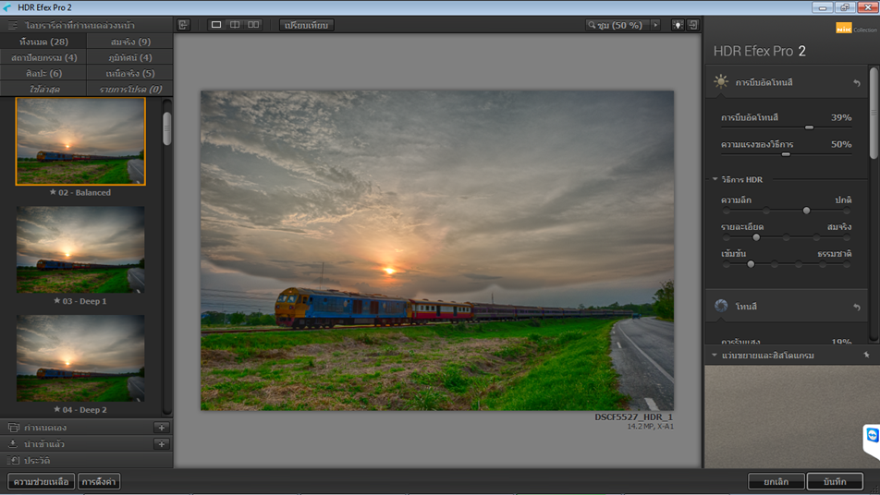
Task: Expand the history row
Action: click(x=87, y=460)
